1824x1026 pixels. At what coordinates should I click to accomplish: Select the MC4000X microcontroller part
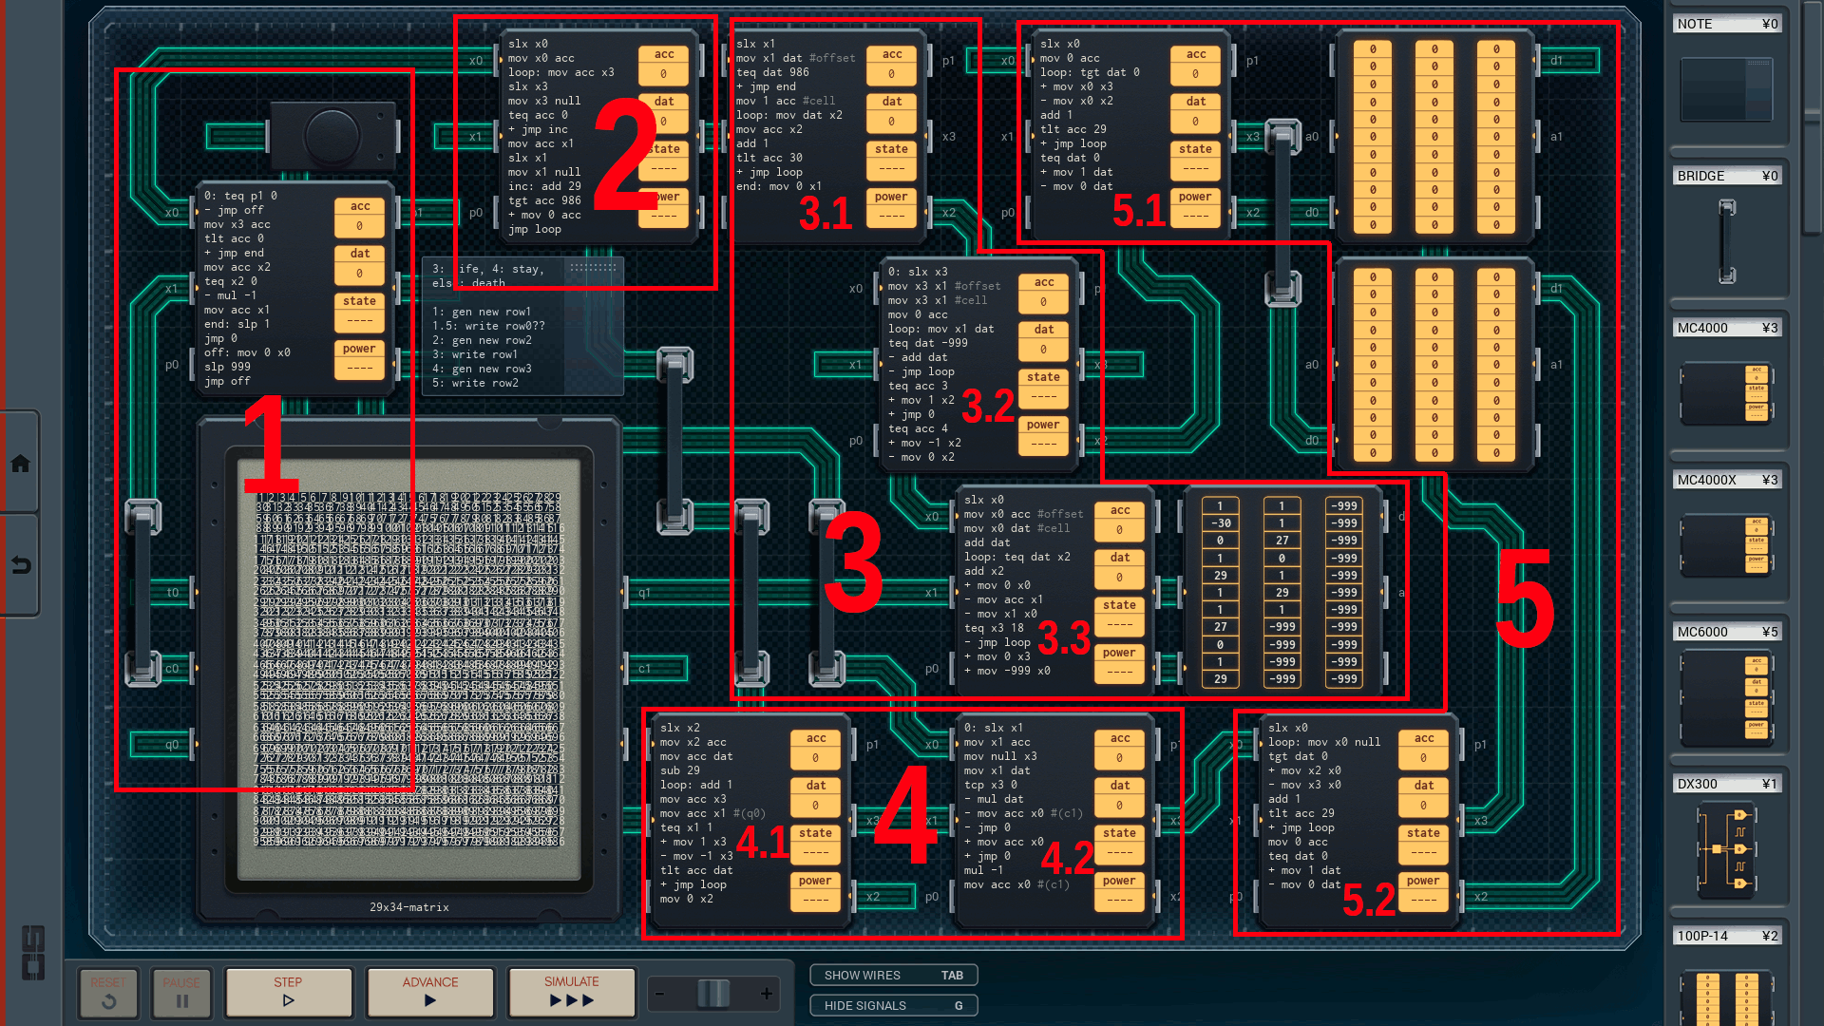[x=1726, y=546]
